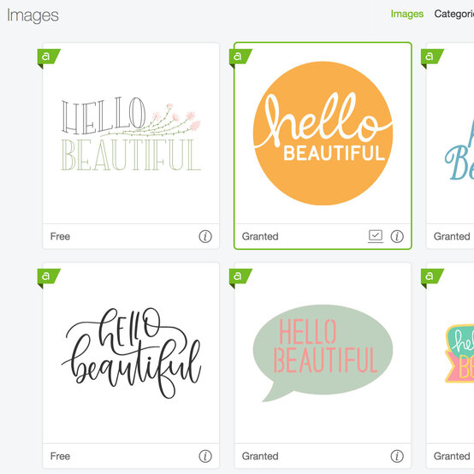Open info for the orange circle hello beautiful image
This screenshot has height=474, width=474.
click(x=397, y=236)
